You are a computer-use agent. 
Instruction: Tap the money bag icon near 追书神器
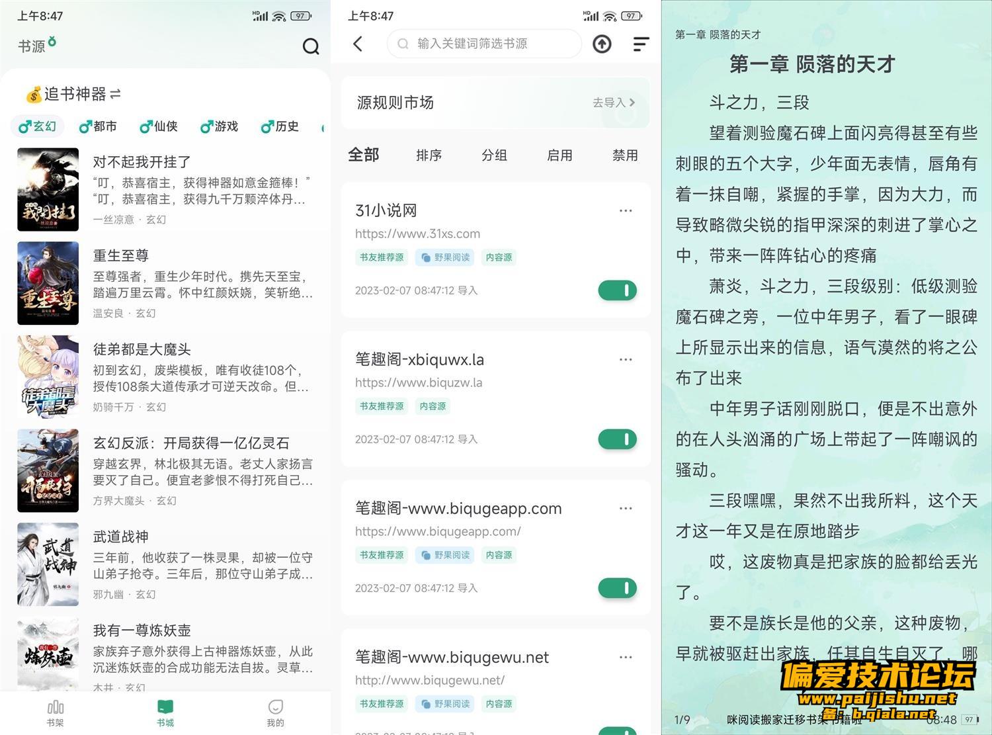pyautogui.click(x=33, y=95)
